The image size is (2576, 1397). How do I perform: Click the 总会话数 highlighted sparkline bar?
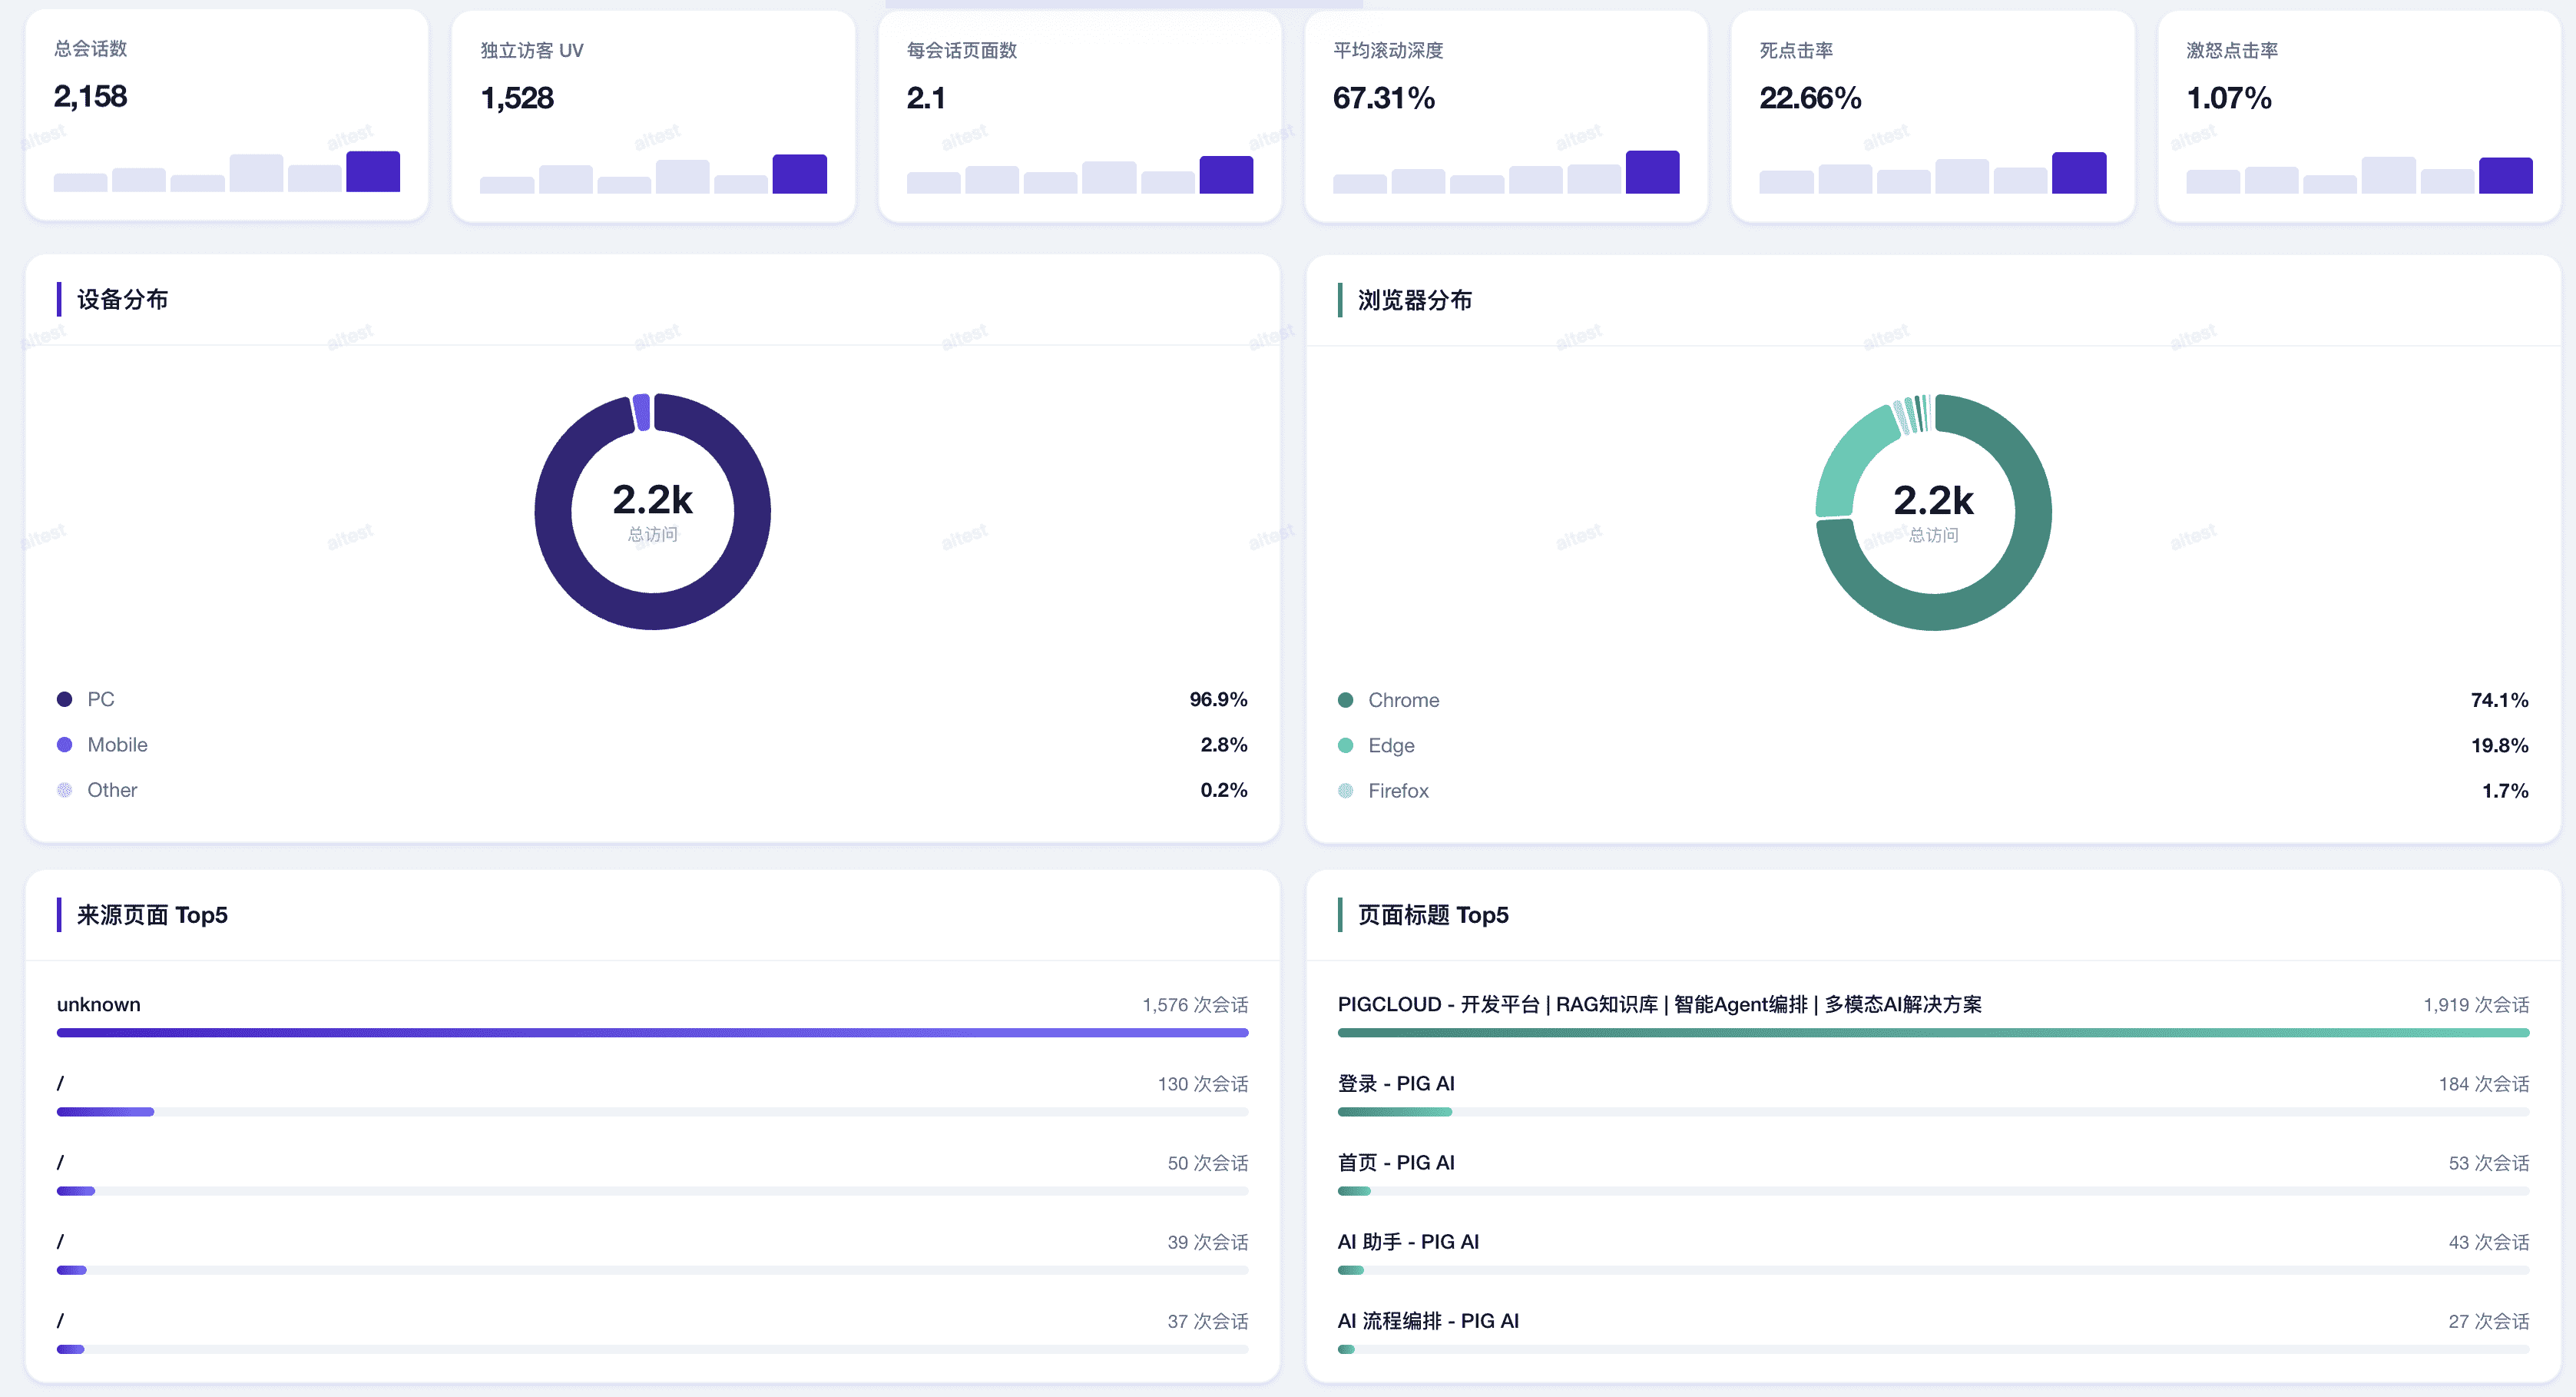373,172
